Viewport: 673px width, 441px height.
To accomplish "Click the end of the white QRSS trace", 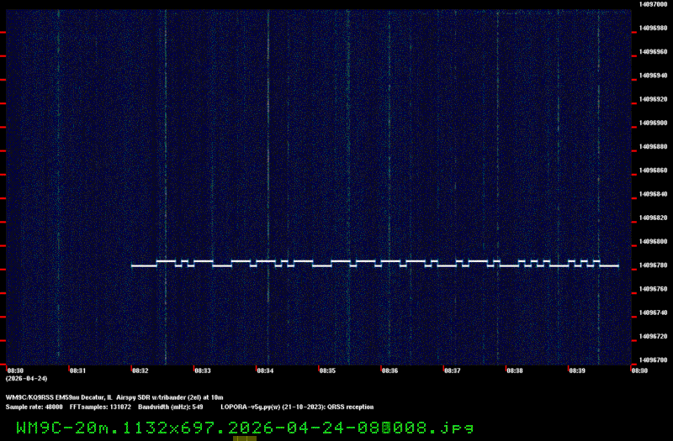I will (x=617, y=265).
